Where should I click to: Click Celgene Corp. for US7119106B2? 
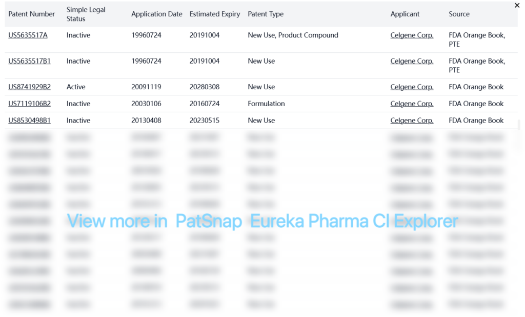[412, 104]
